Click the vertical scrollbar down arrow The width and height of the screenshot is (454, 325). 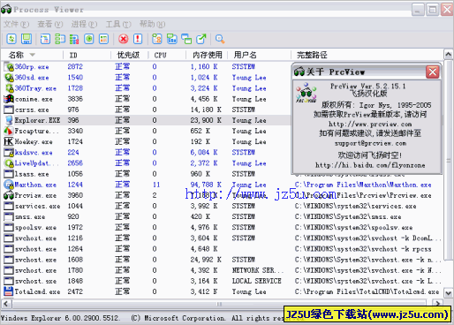click(449, 293)
